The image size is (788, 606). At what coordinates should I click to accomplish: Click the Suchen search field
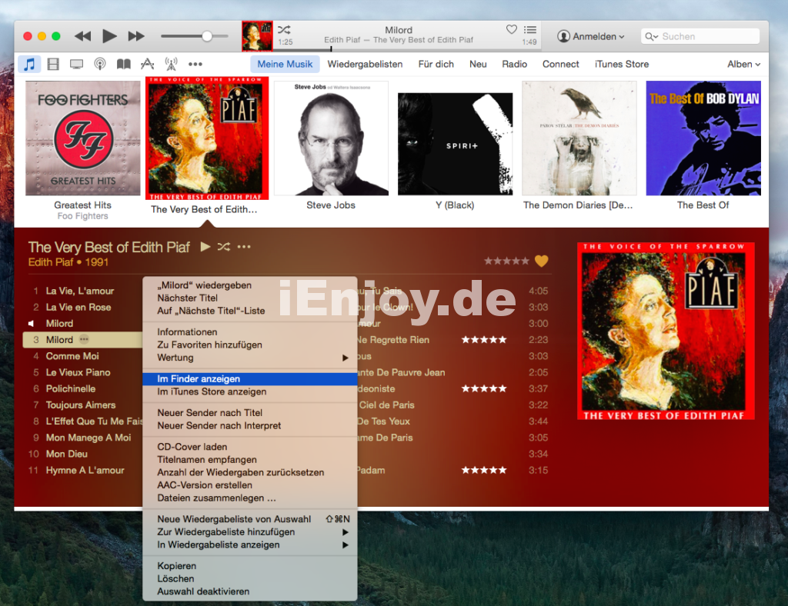(x=700, y=36)
